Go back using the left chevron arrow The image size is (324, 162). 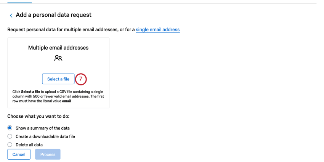pos(11,15)
